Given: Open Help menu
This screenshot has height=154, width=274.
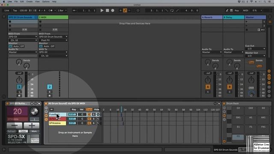Looking at the screenshot, I should (54, 2).
